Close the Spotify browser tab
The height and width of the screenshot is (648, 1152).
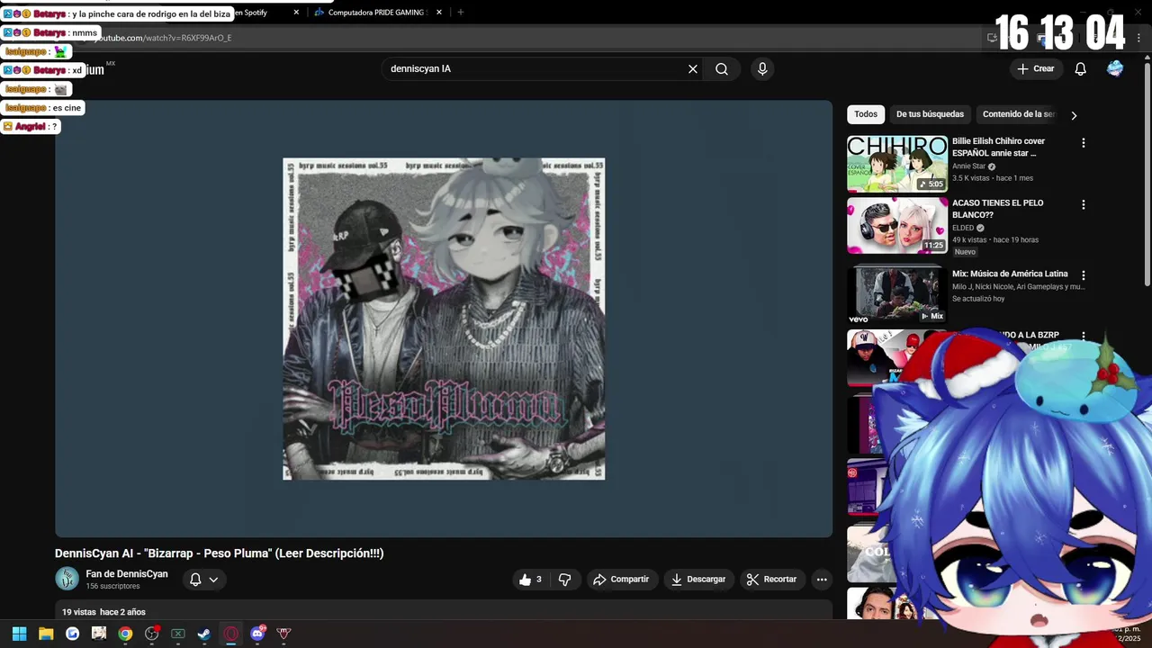click(x=297, y=13)
